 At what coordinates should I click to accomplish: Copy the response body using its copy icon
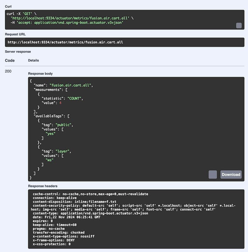click(213, 174)
